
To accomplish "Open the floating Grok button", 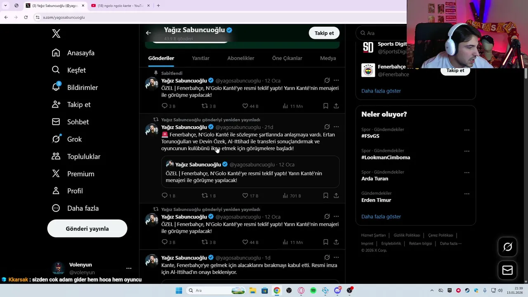I will pyautogui.click(x=507, y=247).
